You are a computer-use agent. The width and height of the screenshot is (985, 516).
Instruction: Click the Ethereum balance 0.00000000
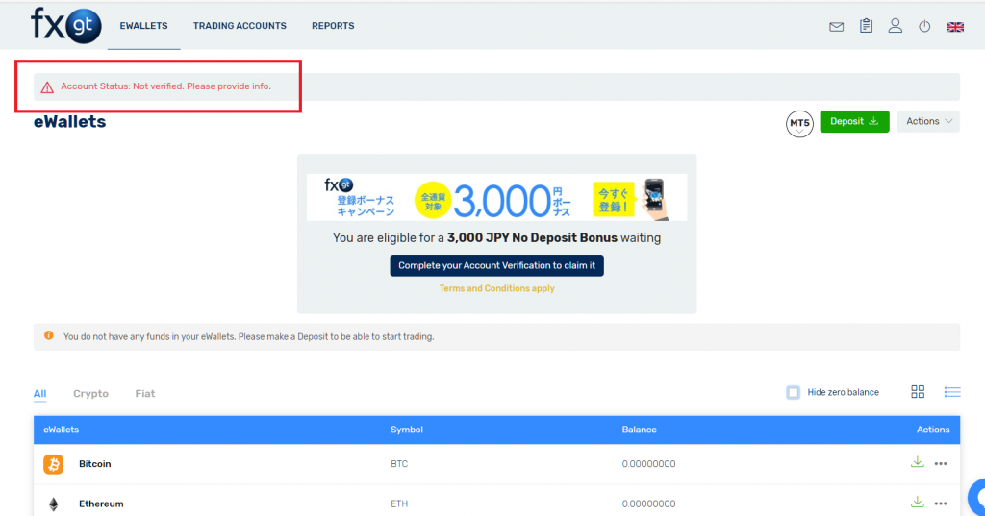click(649, 504)
